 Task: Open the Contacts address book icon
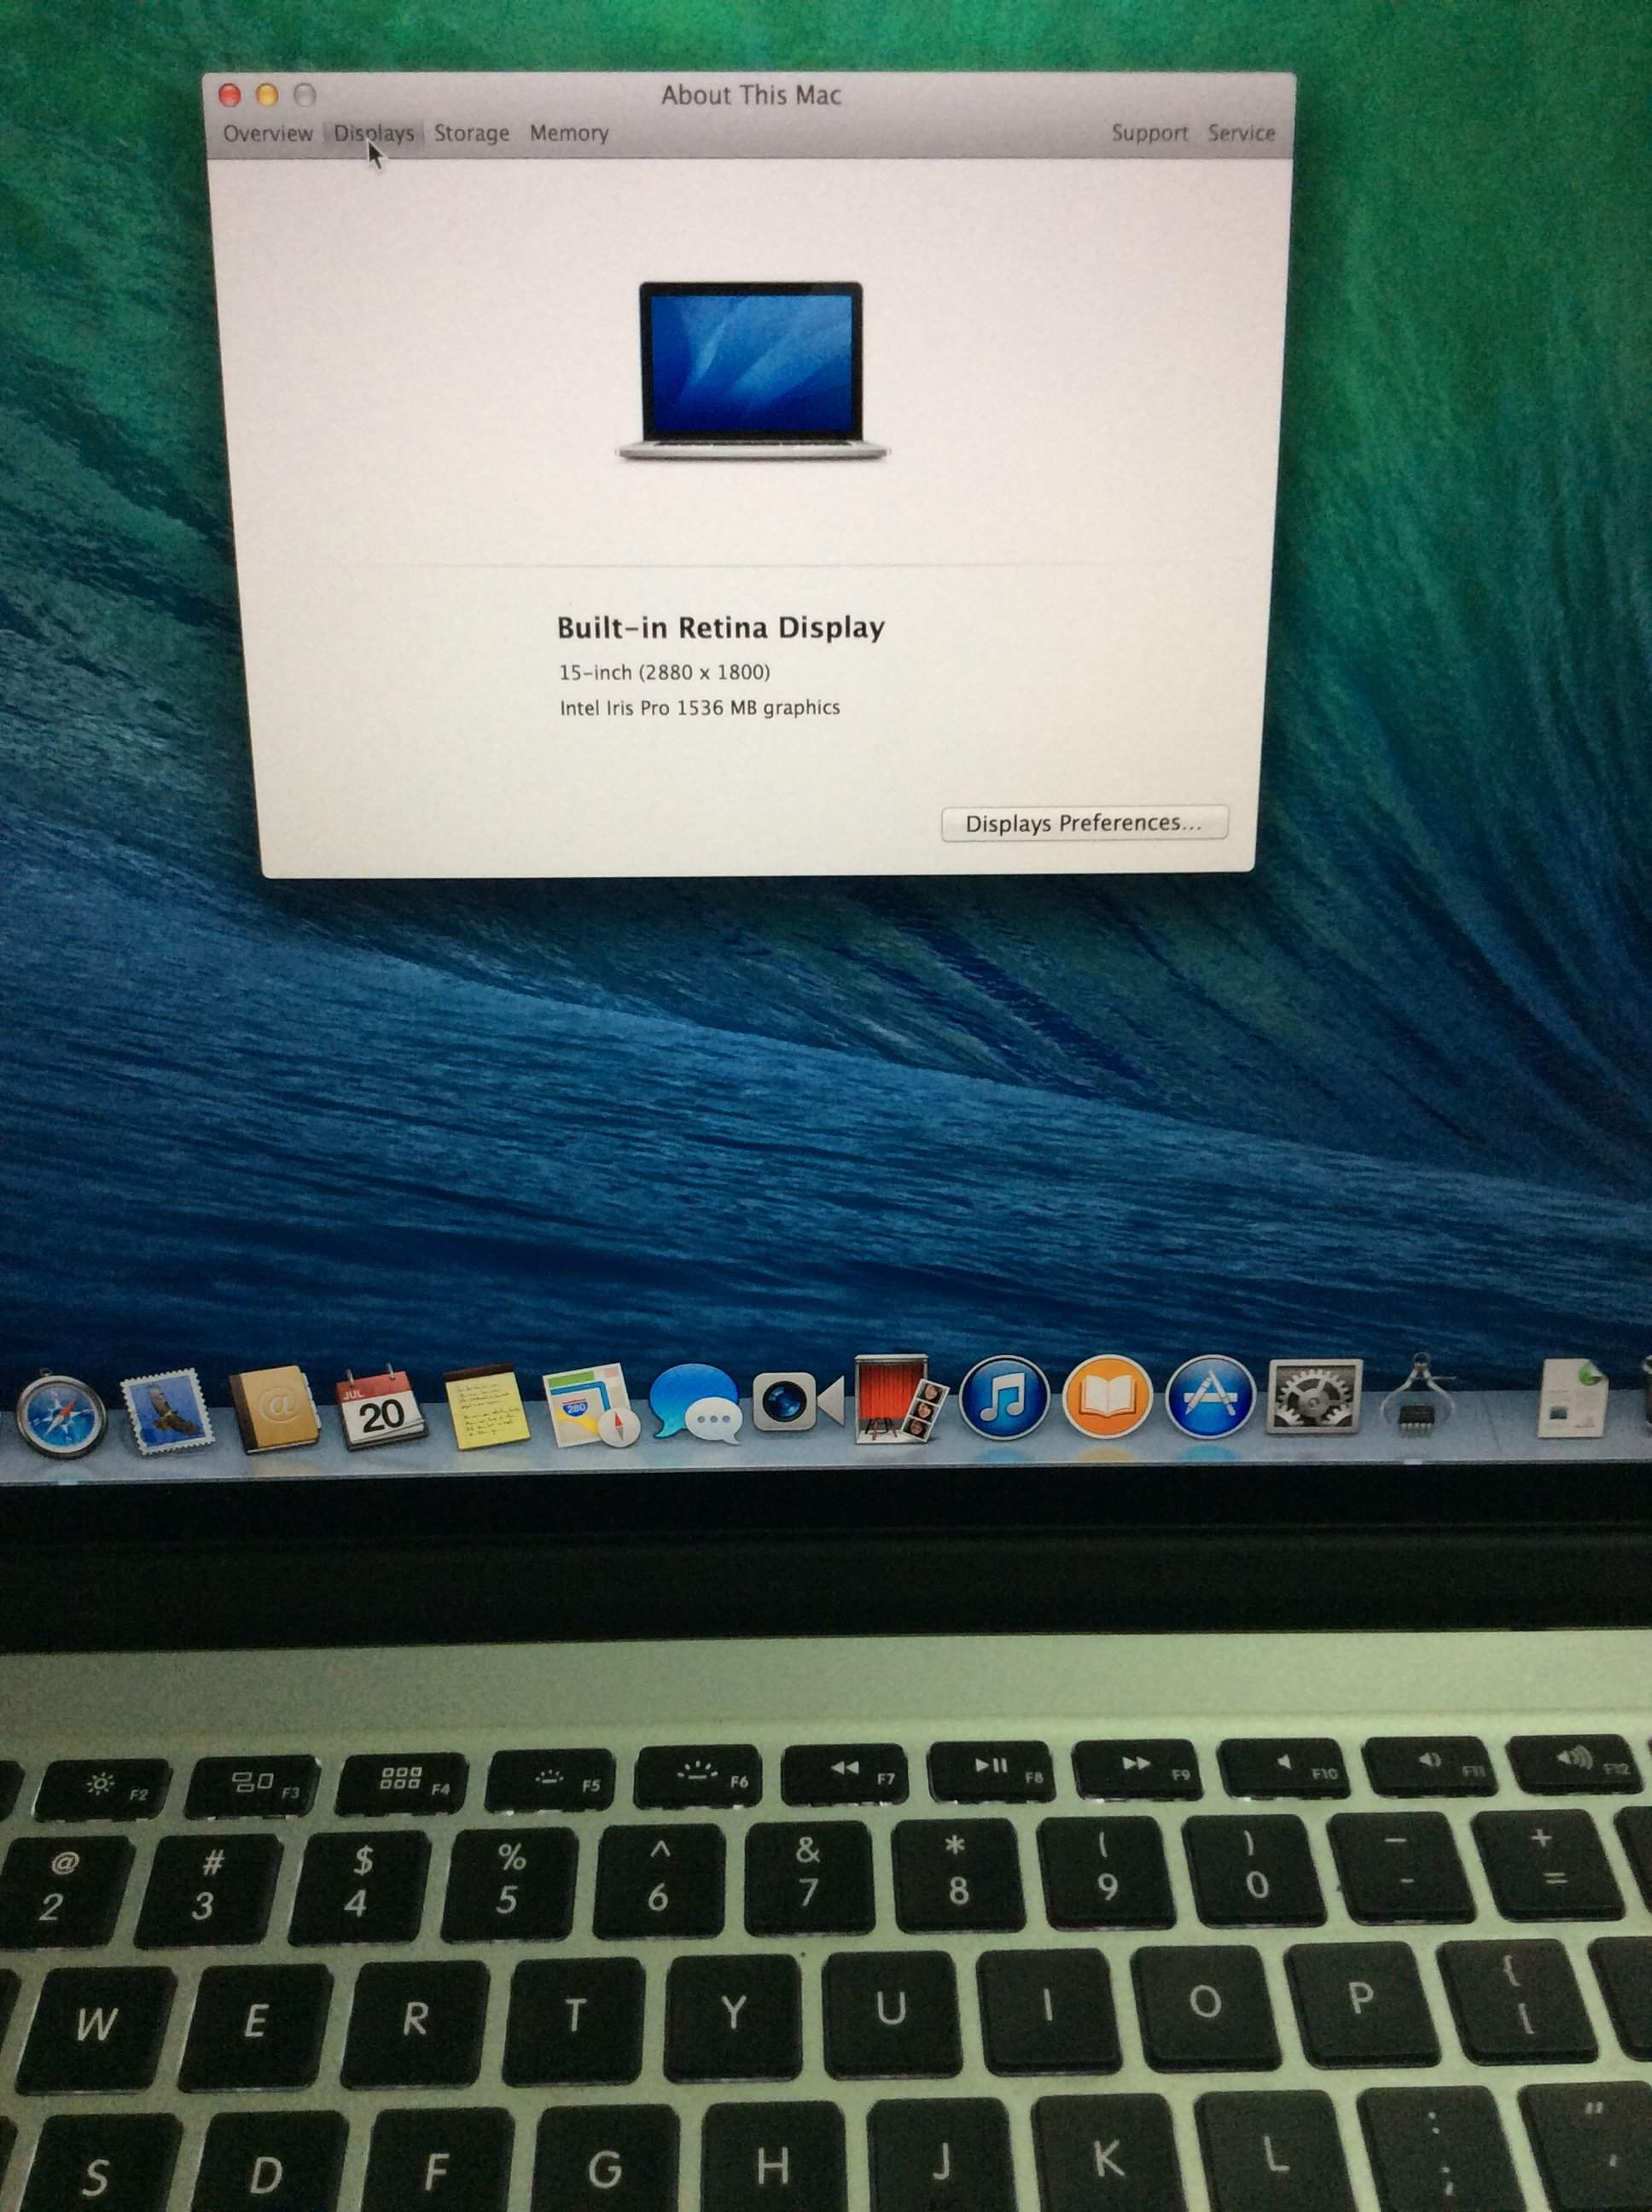tap(274, 1407)
